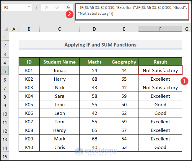
Task: Click cell containing 'Chris'
Action: (x=59, y=147)
